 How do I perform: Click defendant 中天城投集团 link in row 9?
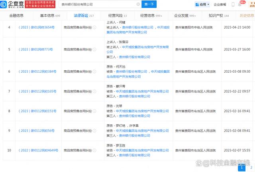click(142, 131)
